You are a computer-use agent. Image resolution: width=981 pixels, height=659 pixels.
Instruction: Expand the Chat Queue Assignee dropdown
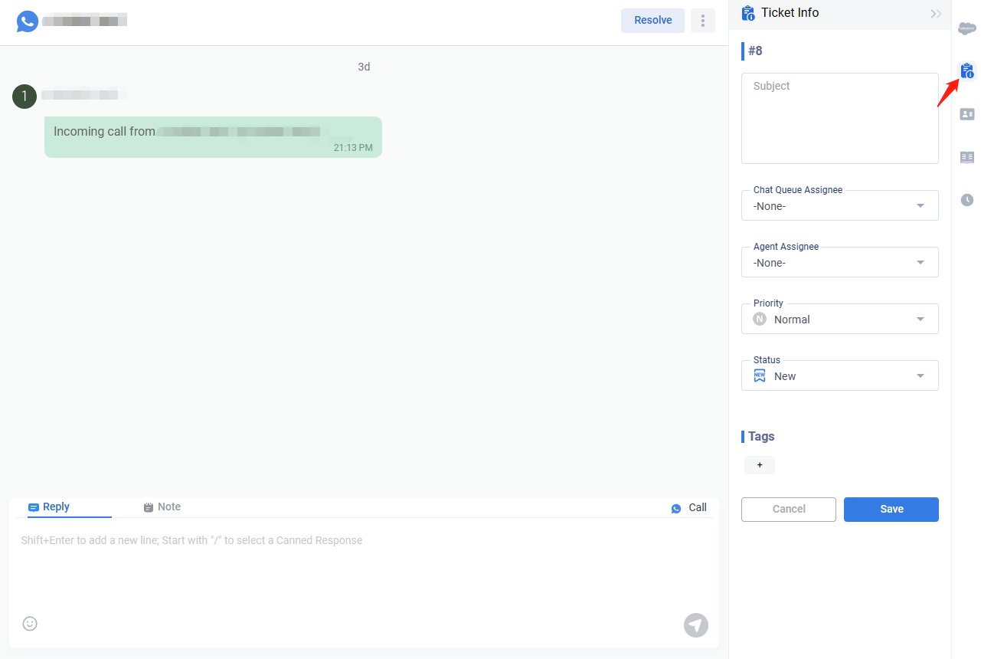point(839,206)
